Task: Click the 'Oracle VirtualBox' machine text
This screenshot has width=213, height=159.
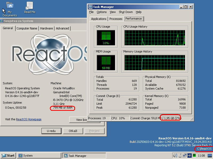Action: 64,88
